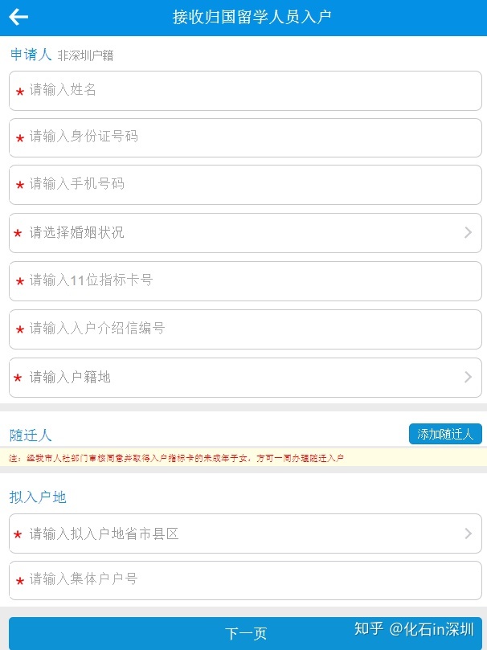The height and width of the screenshot is (650, 487).
Task: Click the 11-digit quota card number field
Action: pos(245,281)
